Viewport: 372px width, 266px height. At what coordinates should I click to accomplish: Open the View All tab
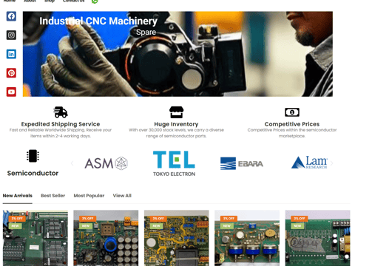coord(122,196)
